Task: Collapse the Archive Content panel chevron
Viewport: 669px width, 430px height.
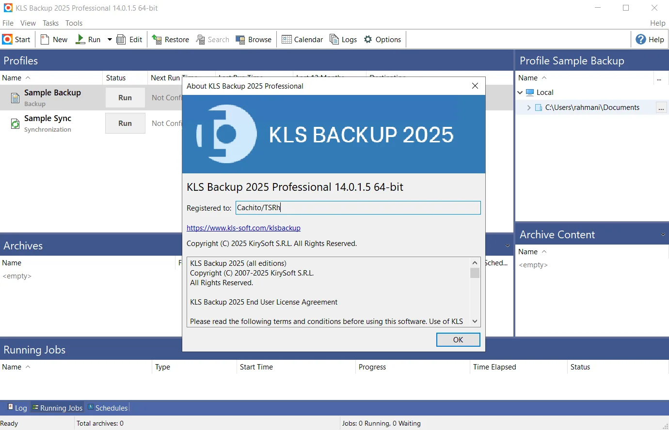Action: click(663, 234)
